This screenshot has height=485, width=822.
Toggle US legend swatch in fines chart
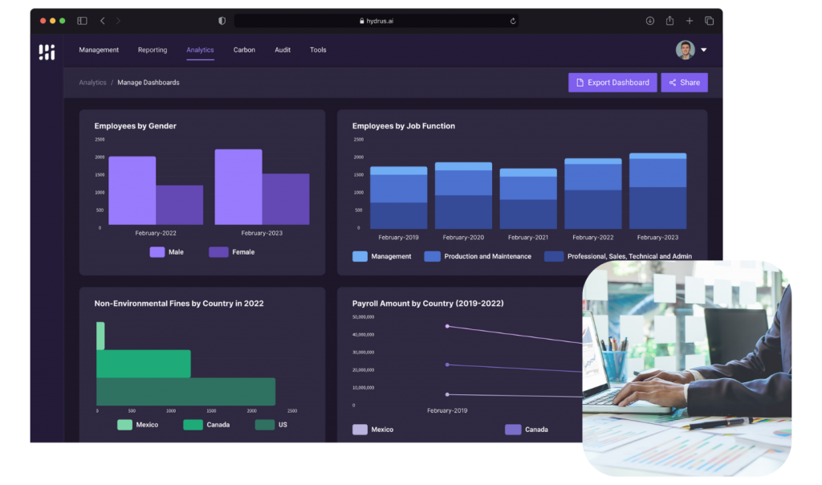265,425
